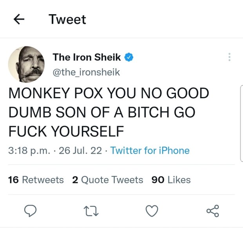Reply to the tweet via speech bubble icon

click(31, 211)
